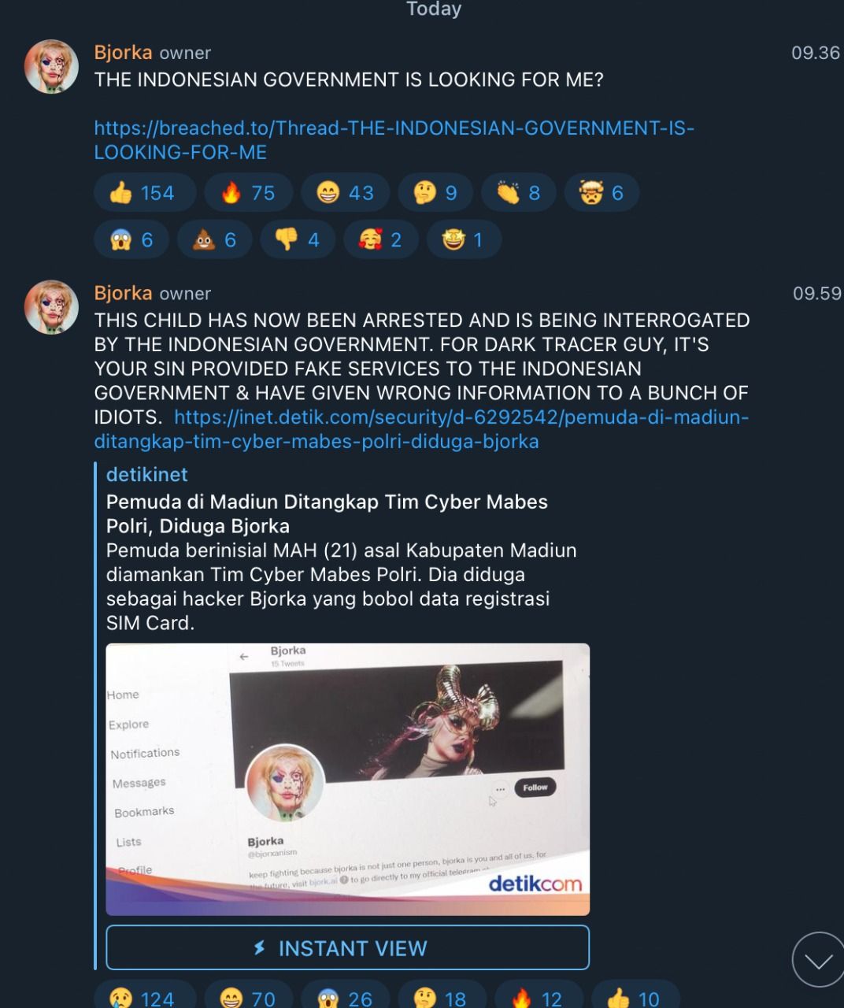Screen dimensions: 844x1008
Task: Tap the clapping hands reaction with 8
Action: tap(519, 193)
